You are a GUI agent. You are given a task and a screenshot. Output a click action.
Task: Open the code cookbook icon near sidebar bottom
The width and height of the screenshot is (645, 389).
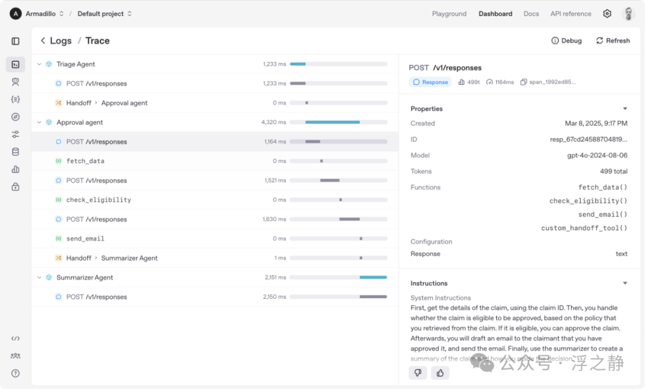[x=15, y=338]
